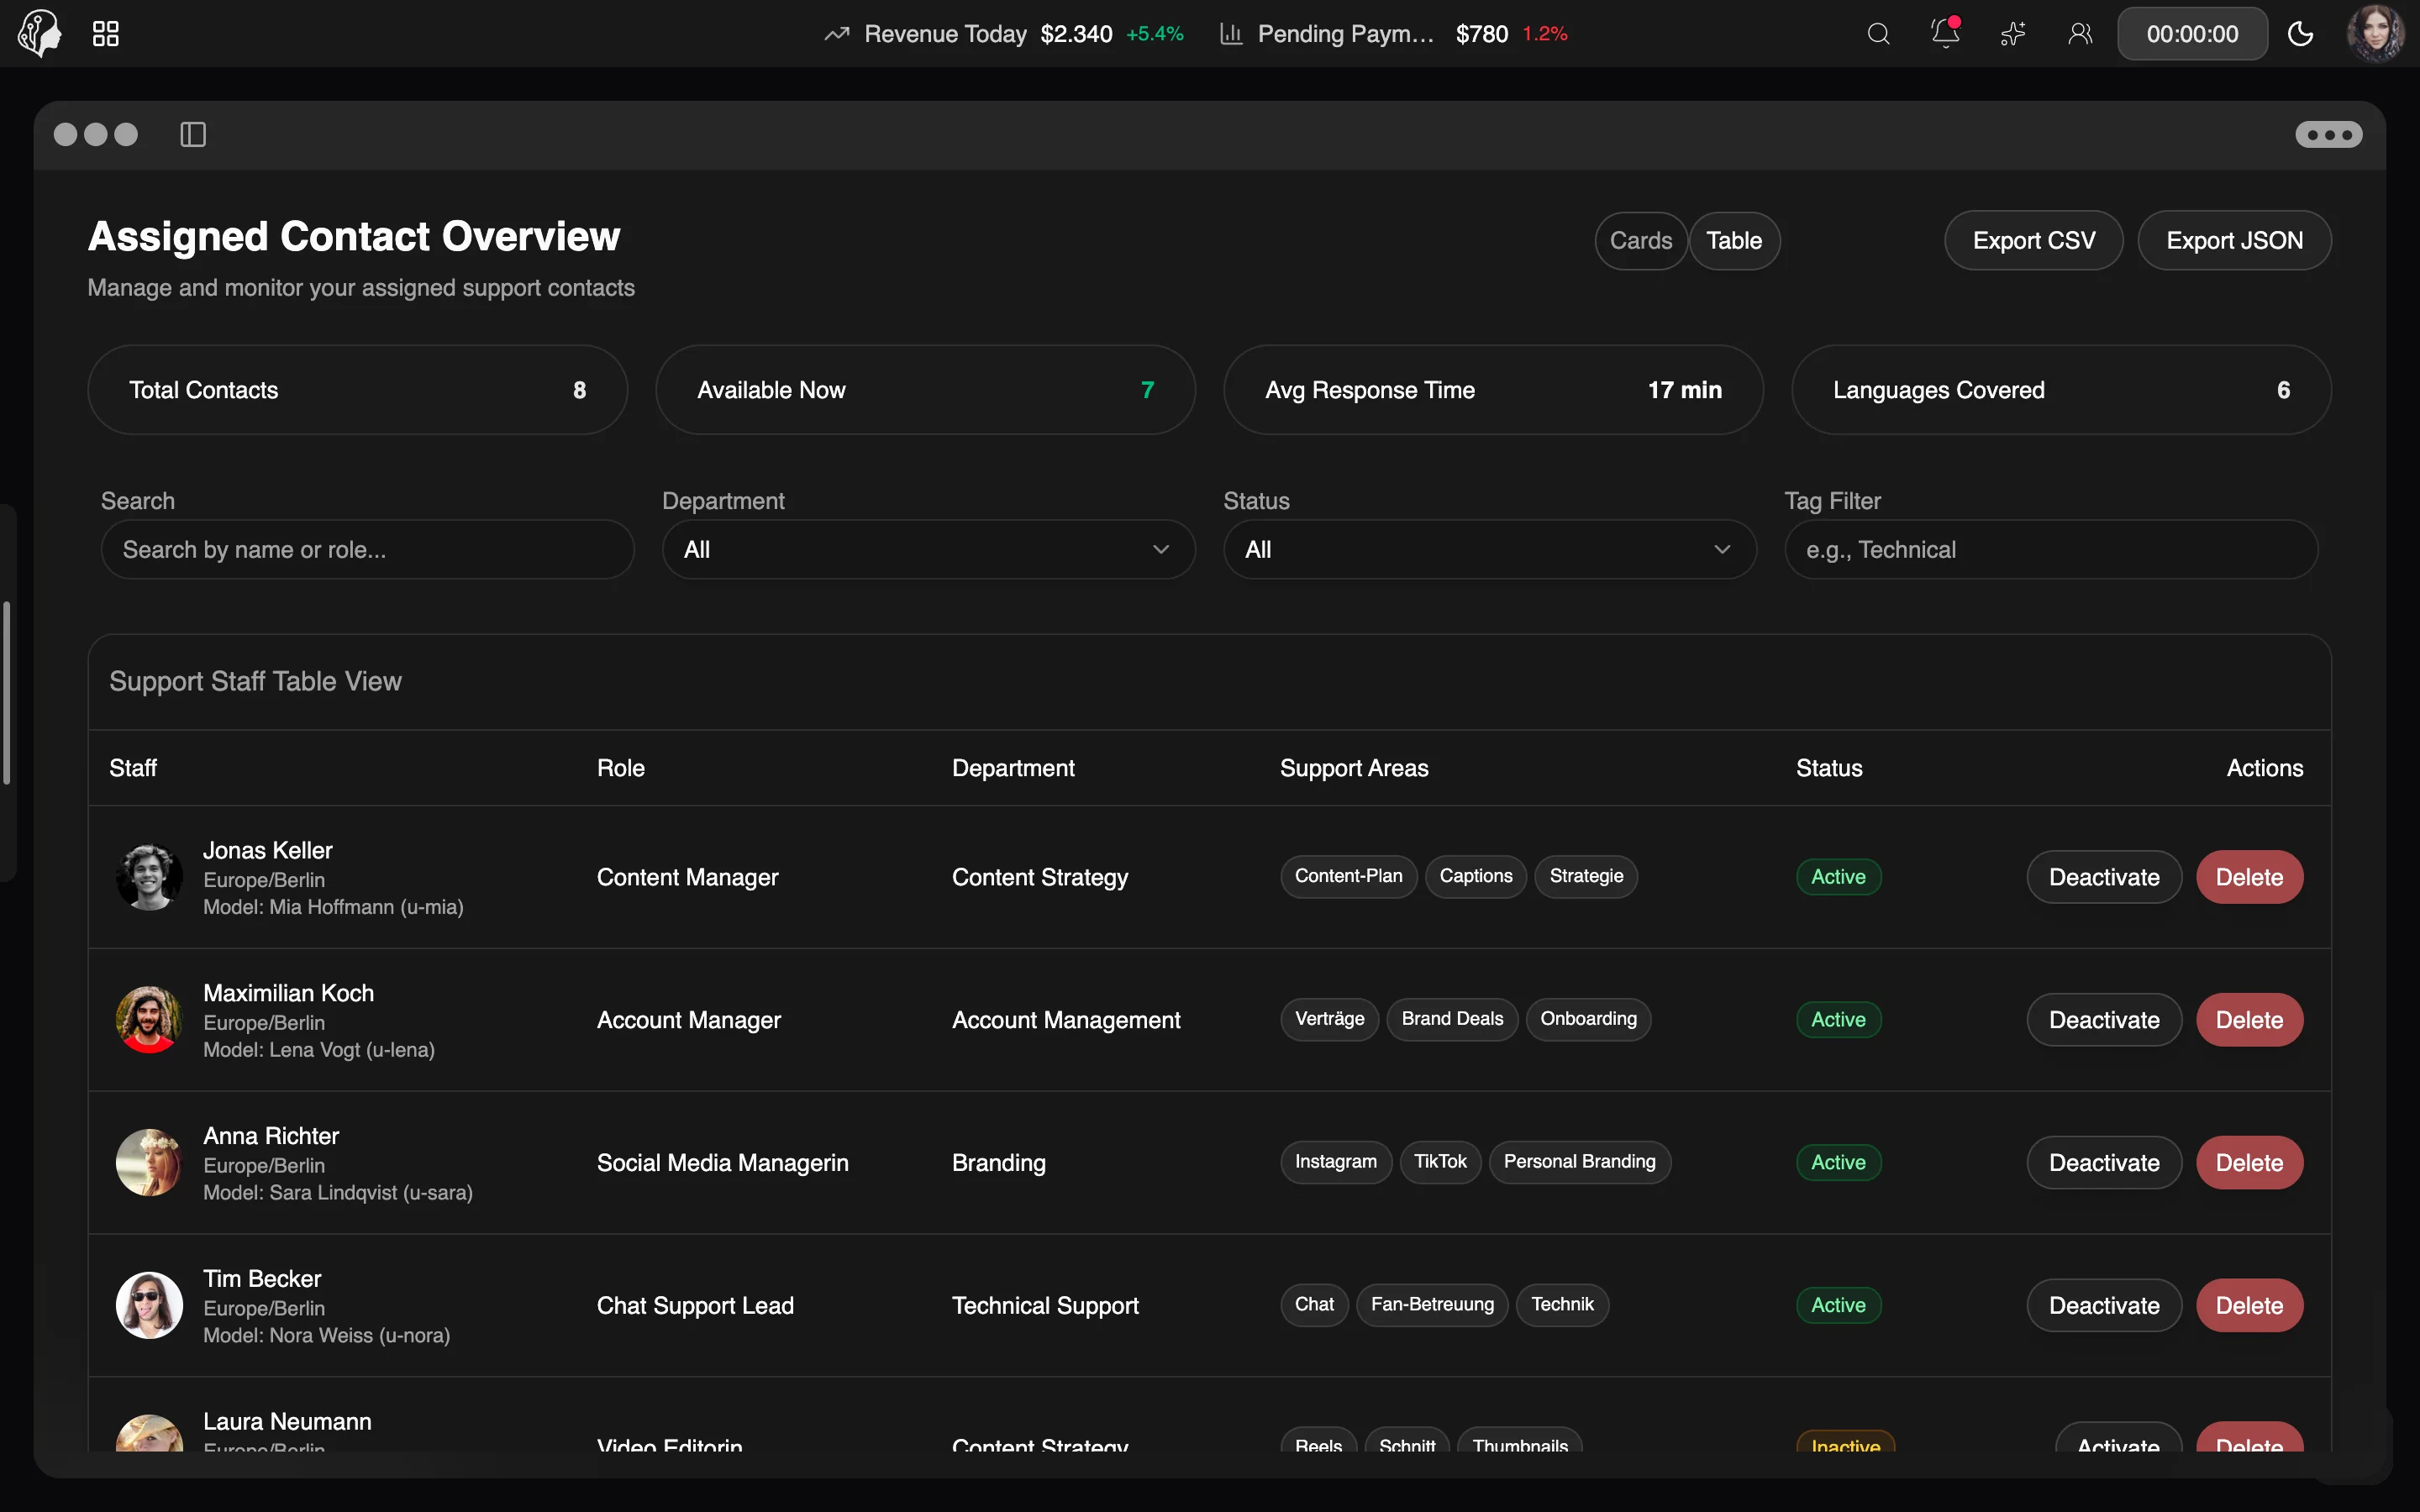
Task: Open the Status filter dropdown
Action: click(1489, 549)
